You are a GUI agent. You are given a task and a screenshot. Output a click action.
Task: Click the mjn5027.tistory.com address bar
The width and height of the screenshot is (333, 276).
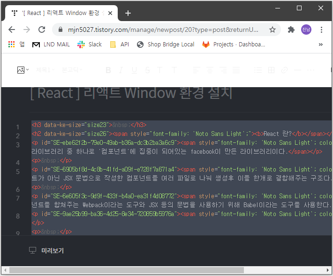click(x=163, y=30)
